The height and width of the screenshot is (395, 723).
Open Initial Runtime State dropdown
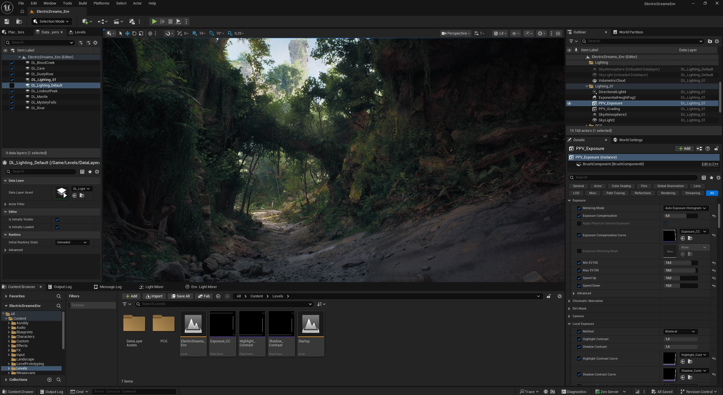coord(72,242)
